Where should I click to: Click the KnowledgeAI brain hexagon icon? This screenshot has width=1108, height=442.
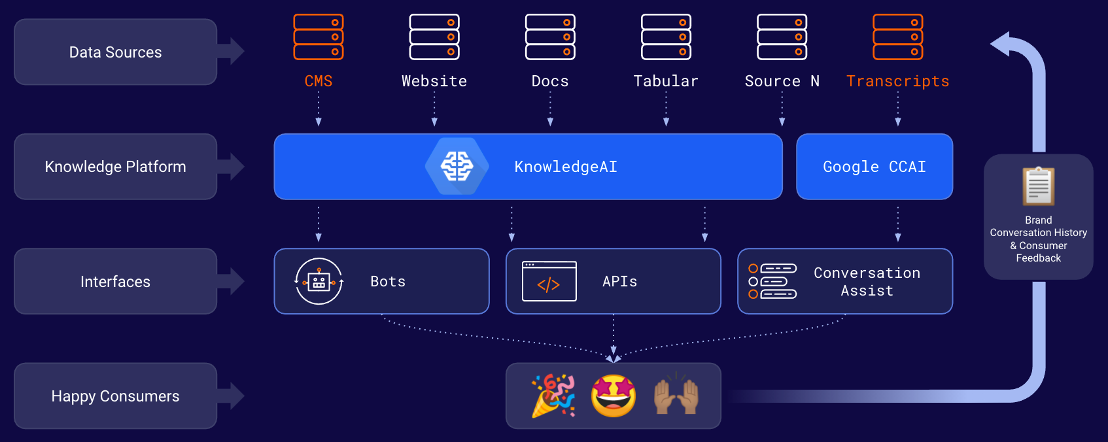point(457,166)
